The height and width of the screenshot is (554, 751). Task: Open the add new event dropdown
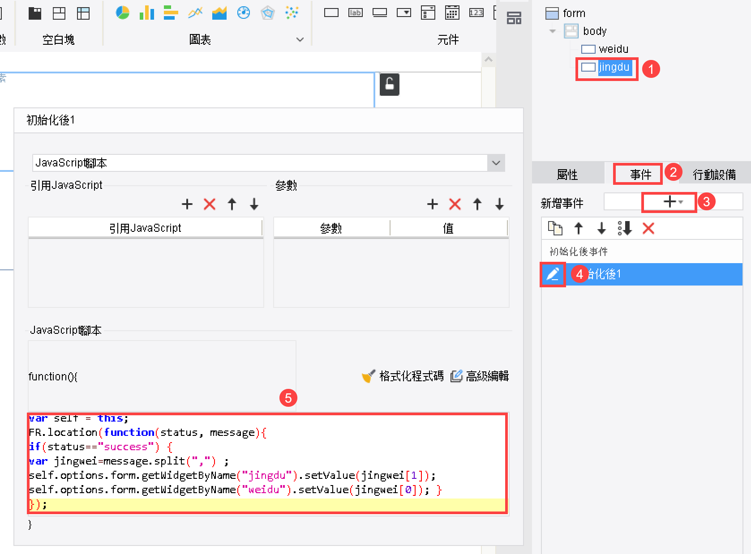point(673,201)
